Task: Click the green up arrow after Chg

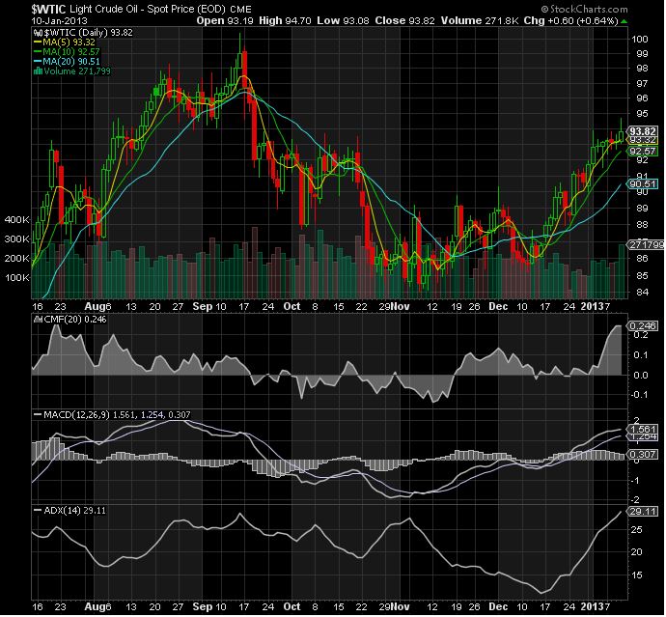Action: (x=624, y=21)
